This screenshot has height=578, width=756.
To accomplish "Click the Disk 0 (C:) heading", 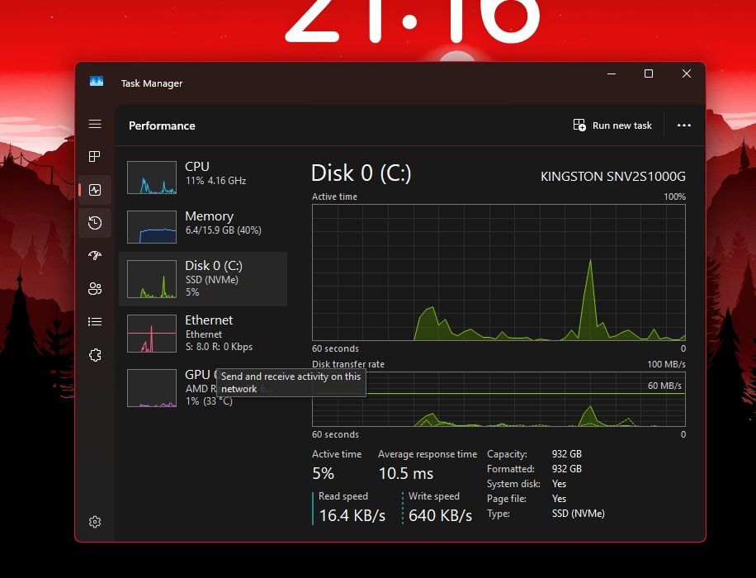I will (361, 173).
